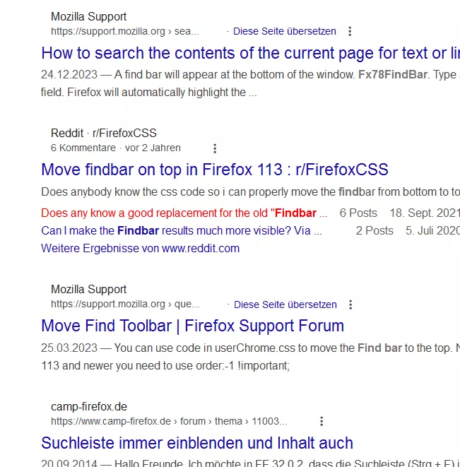The width and height of the screenshot is (460, 467).
Task: Click the first 'Mozilla Support' site name
Action: coord(89,17)
